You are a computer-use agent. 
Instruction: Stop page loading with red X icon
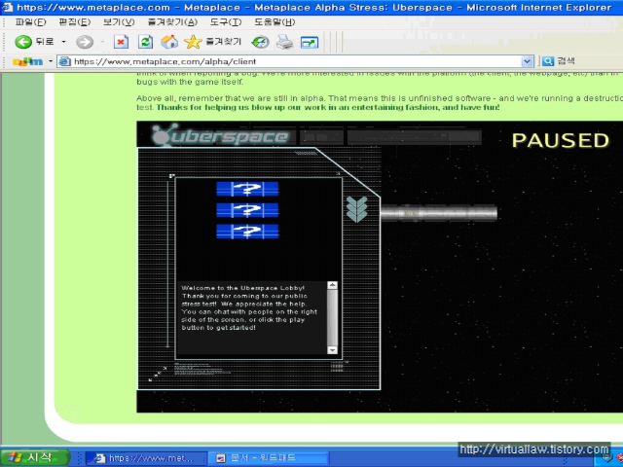pyautogui.click(x=121, y=42)
